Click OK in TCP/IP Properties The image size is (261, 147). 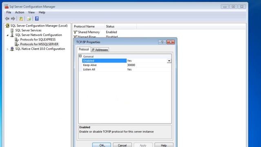[102, 145]
